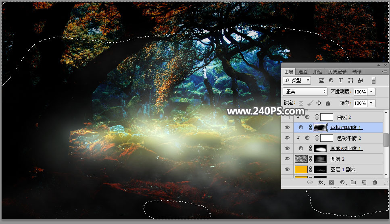Open the layers panel flyout menu

click(x=384, y=72)
